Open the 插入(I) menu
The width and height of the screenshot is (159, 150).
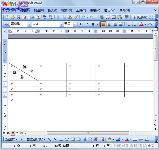52,10
